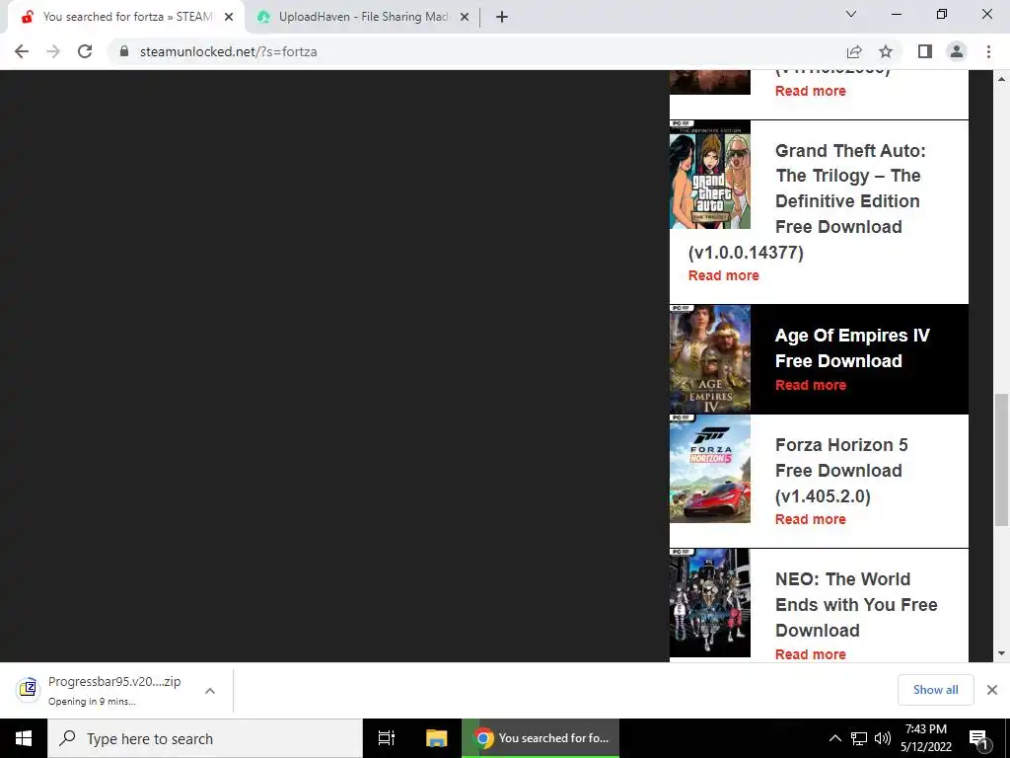Open NEO: The World Ends with You link

(856, 605)
